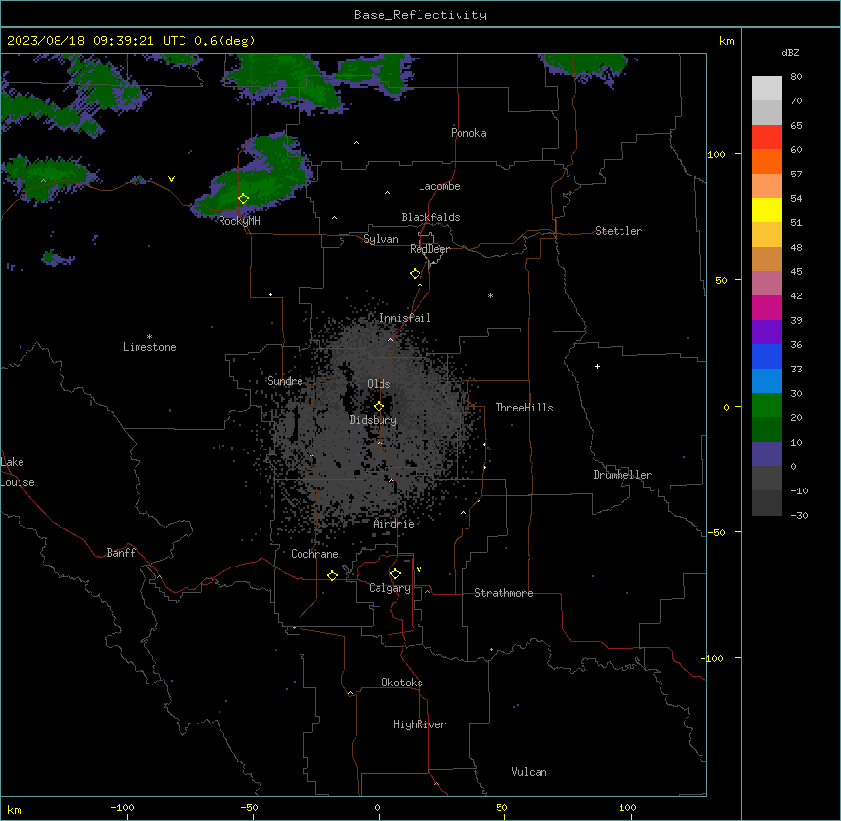Click the Sylvan label

pos(380,239)
